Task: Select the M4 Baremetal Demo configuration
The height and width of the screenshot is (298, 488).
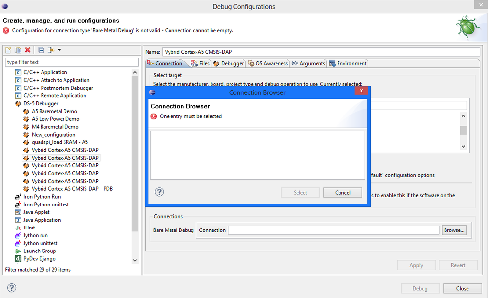Action: click(x=55, y=127)
